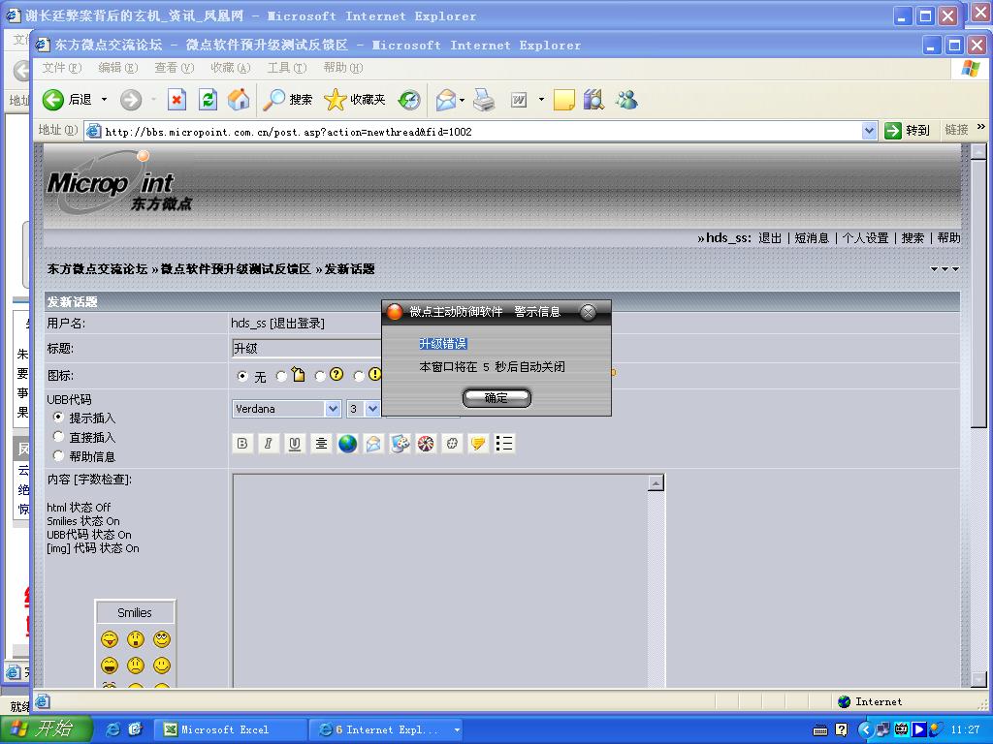Insert Flash pinwheel icon
993x744 pixels.
(426, 444)
